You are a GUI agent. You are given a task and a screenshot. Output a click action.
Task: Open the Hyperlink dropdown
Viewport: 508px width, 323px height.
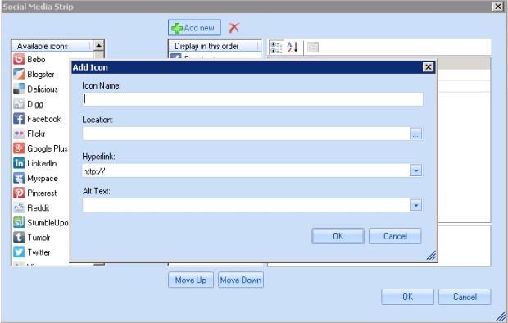(416, 171)
